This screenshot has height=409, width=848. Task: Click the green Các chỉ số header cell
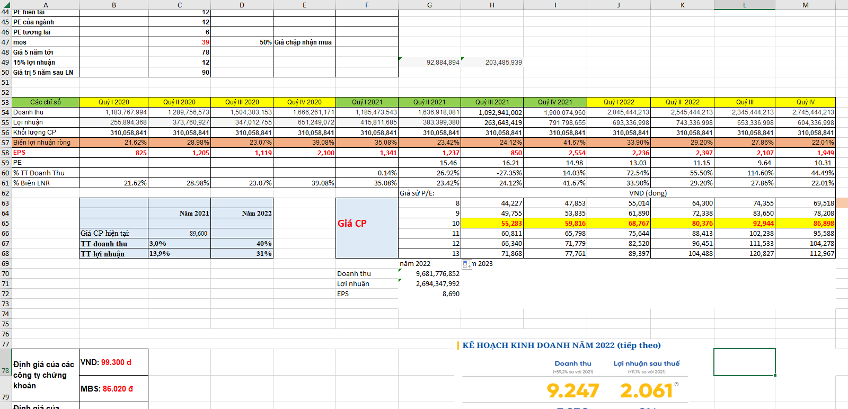pyautogui.click(x=46, y=102)
